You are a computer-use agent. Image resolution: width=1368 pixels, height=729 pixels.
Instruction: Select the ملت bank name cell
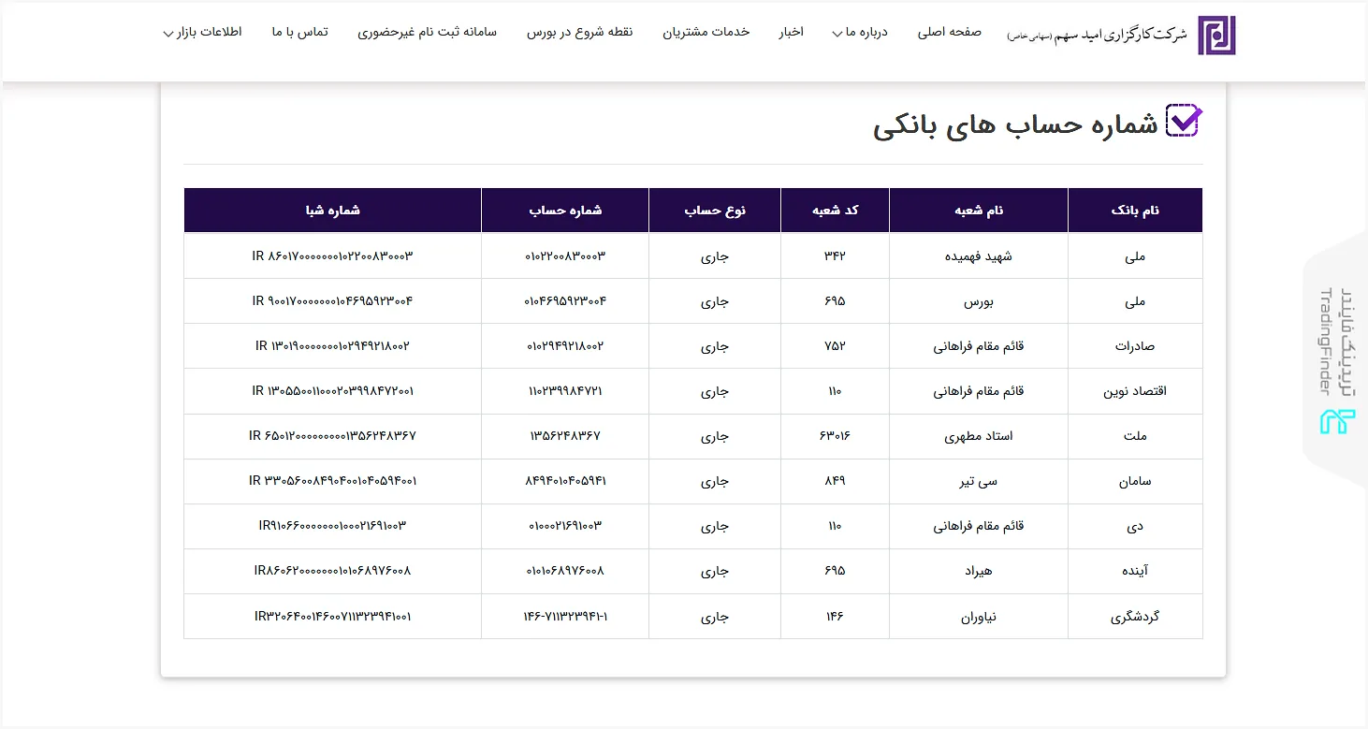coord(1135,436)
